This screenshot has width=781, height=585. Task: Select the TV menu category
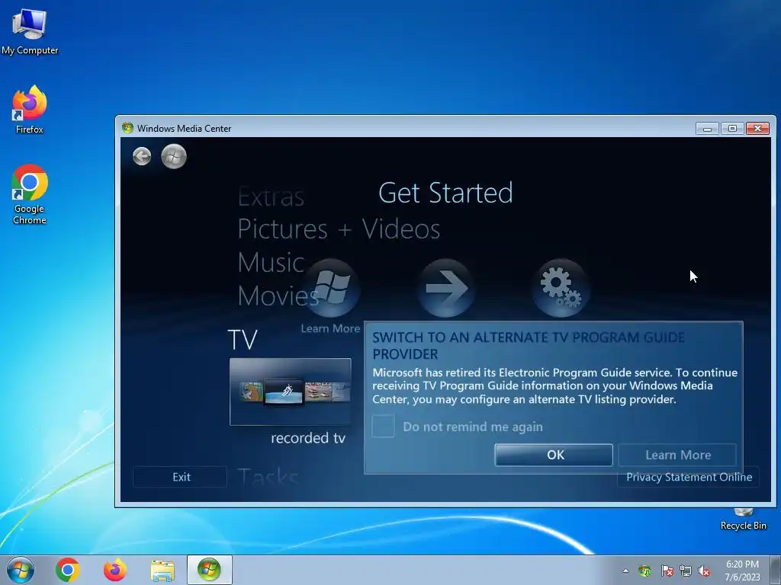tap(243, 340)
